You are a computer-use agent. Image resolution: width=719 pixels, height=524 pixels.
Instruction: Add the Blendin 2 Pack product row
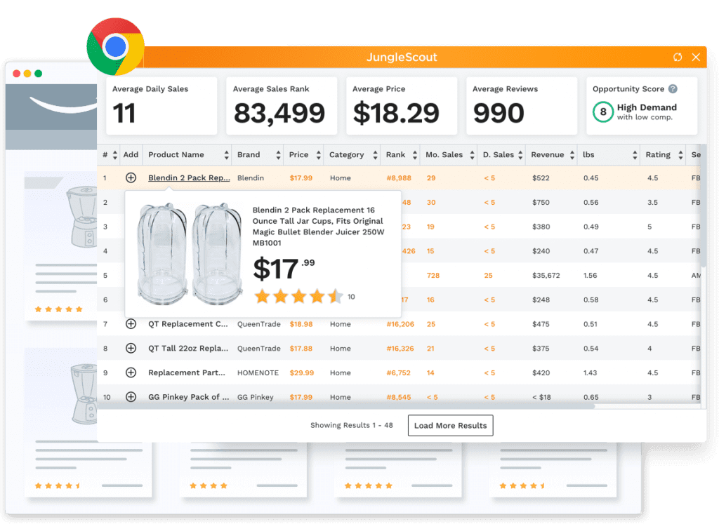click(131, 178)
